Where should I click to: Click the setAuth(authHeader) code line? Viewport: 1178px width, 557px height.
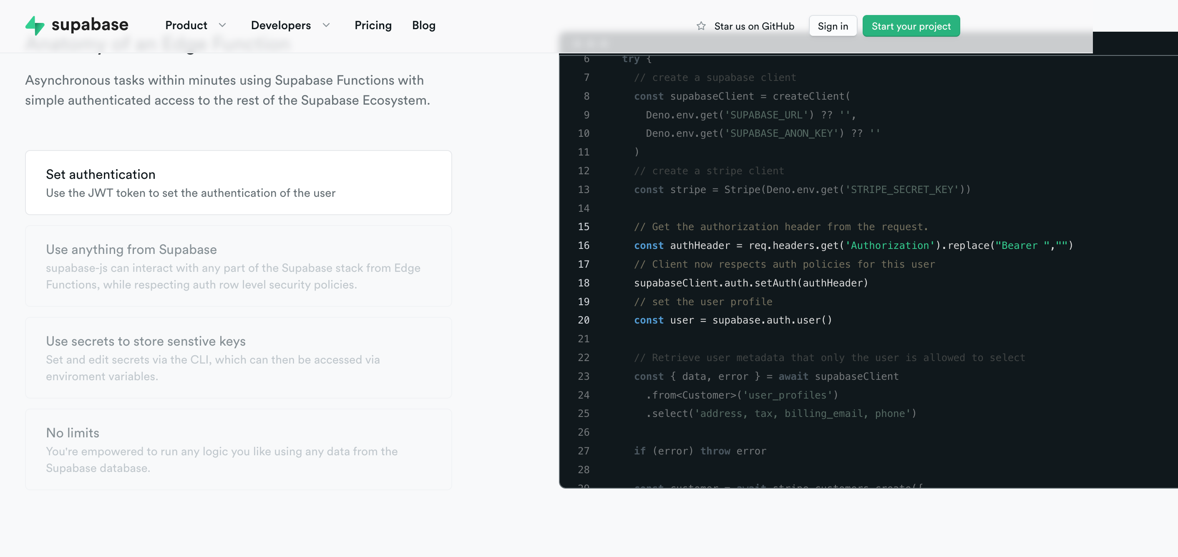tap(750, 283)
